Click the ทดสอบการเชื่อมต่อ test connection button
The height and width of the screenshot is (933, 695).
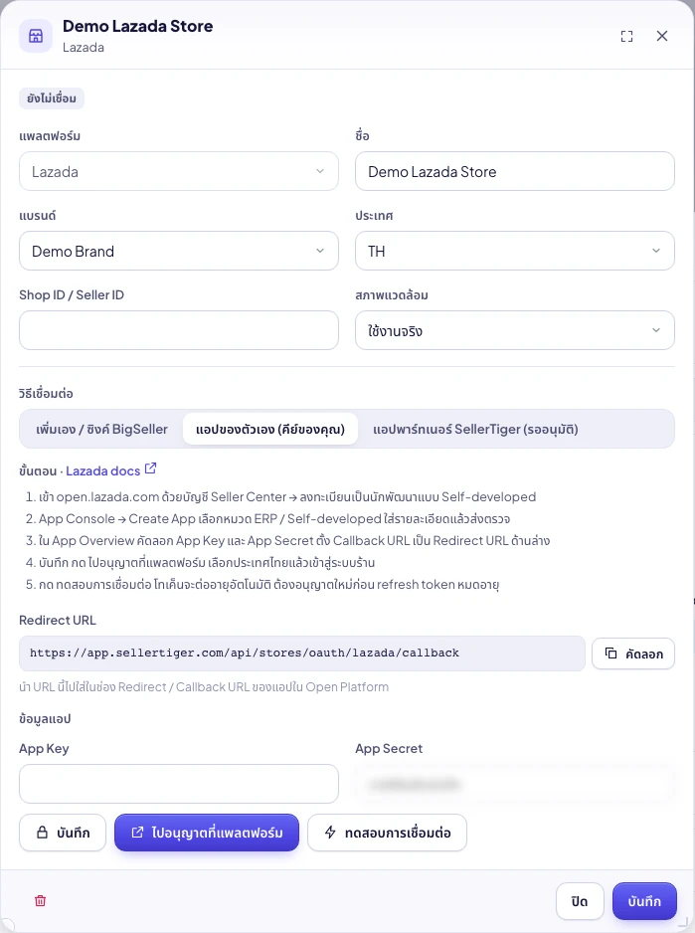coord(387,833)
